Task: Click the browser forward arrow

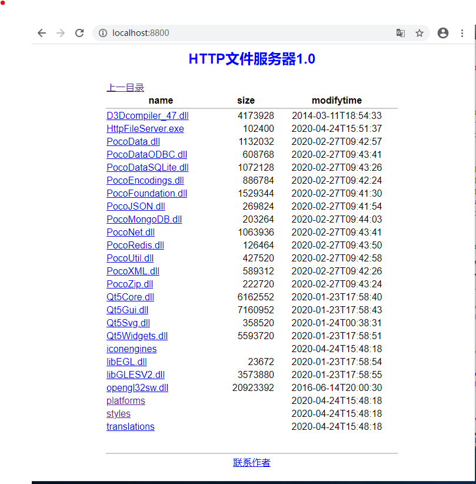Action: 60,33
